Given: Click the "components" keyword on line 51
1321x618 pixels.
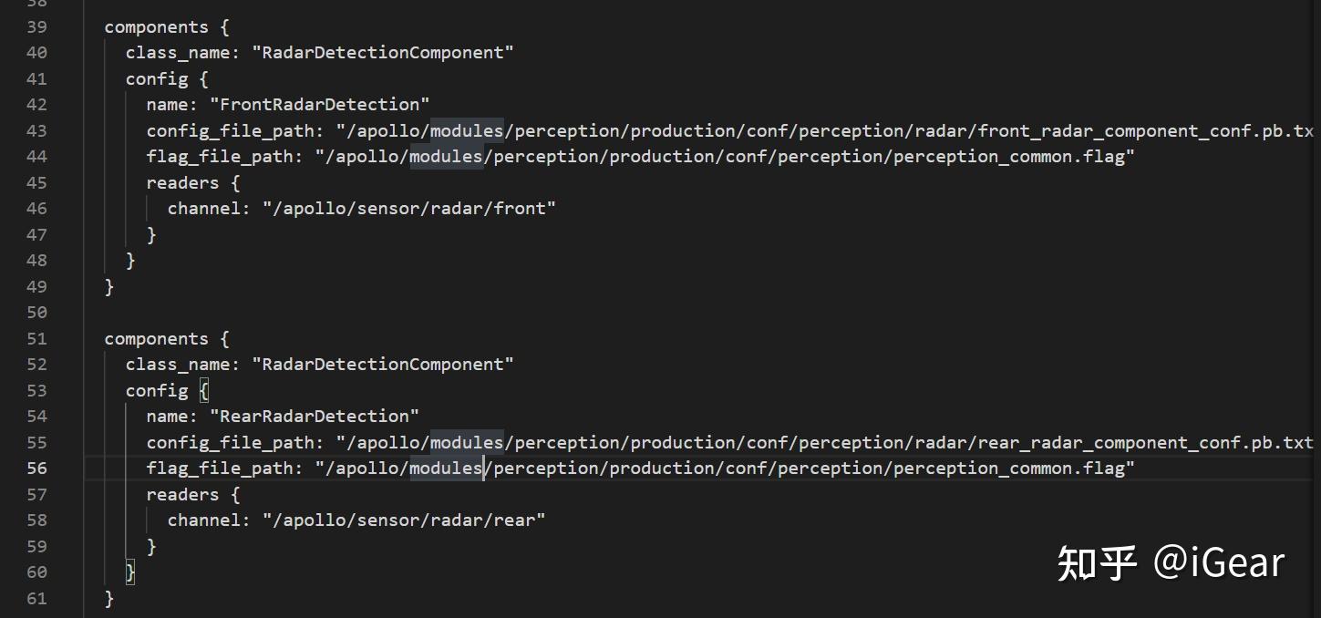Looking at the screenshot, I should pos(156,338).
